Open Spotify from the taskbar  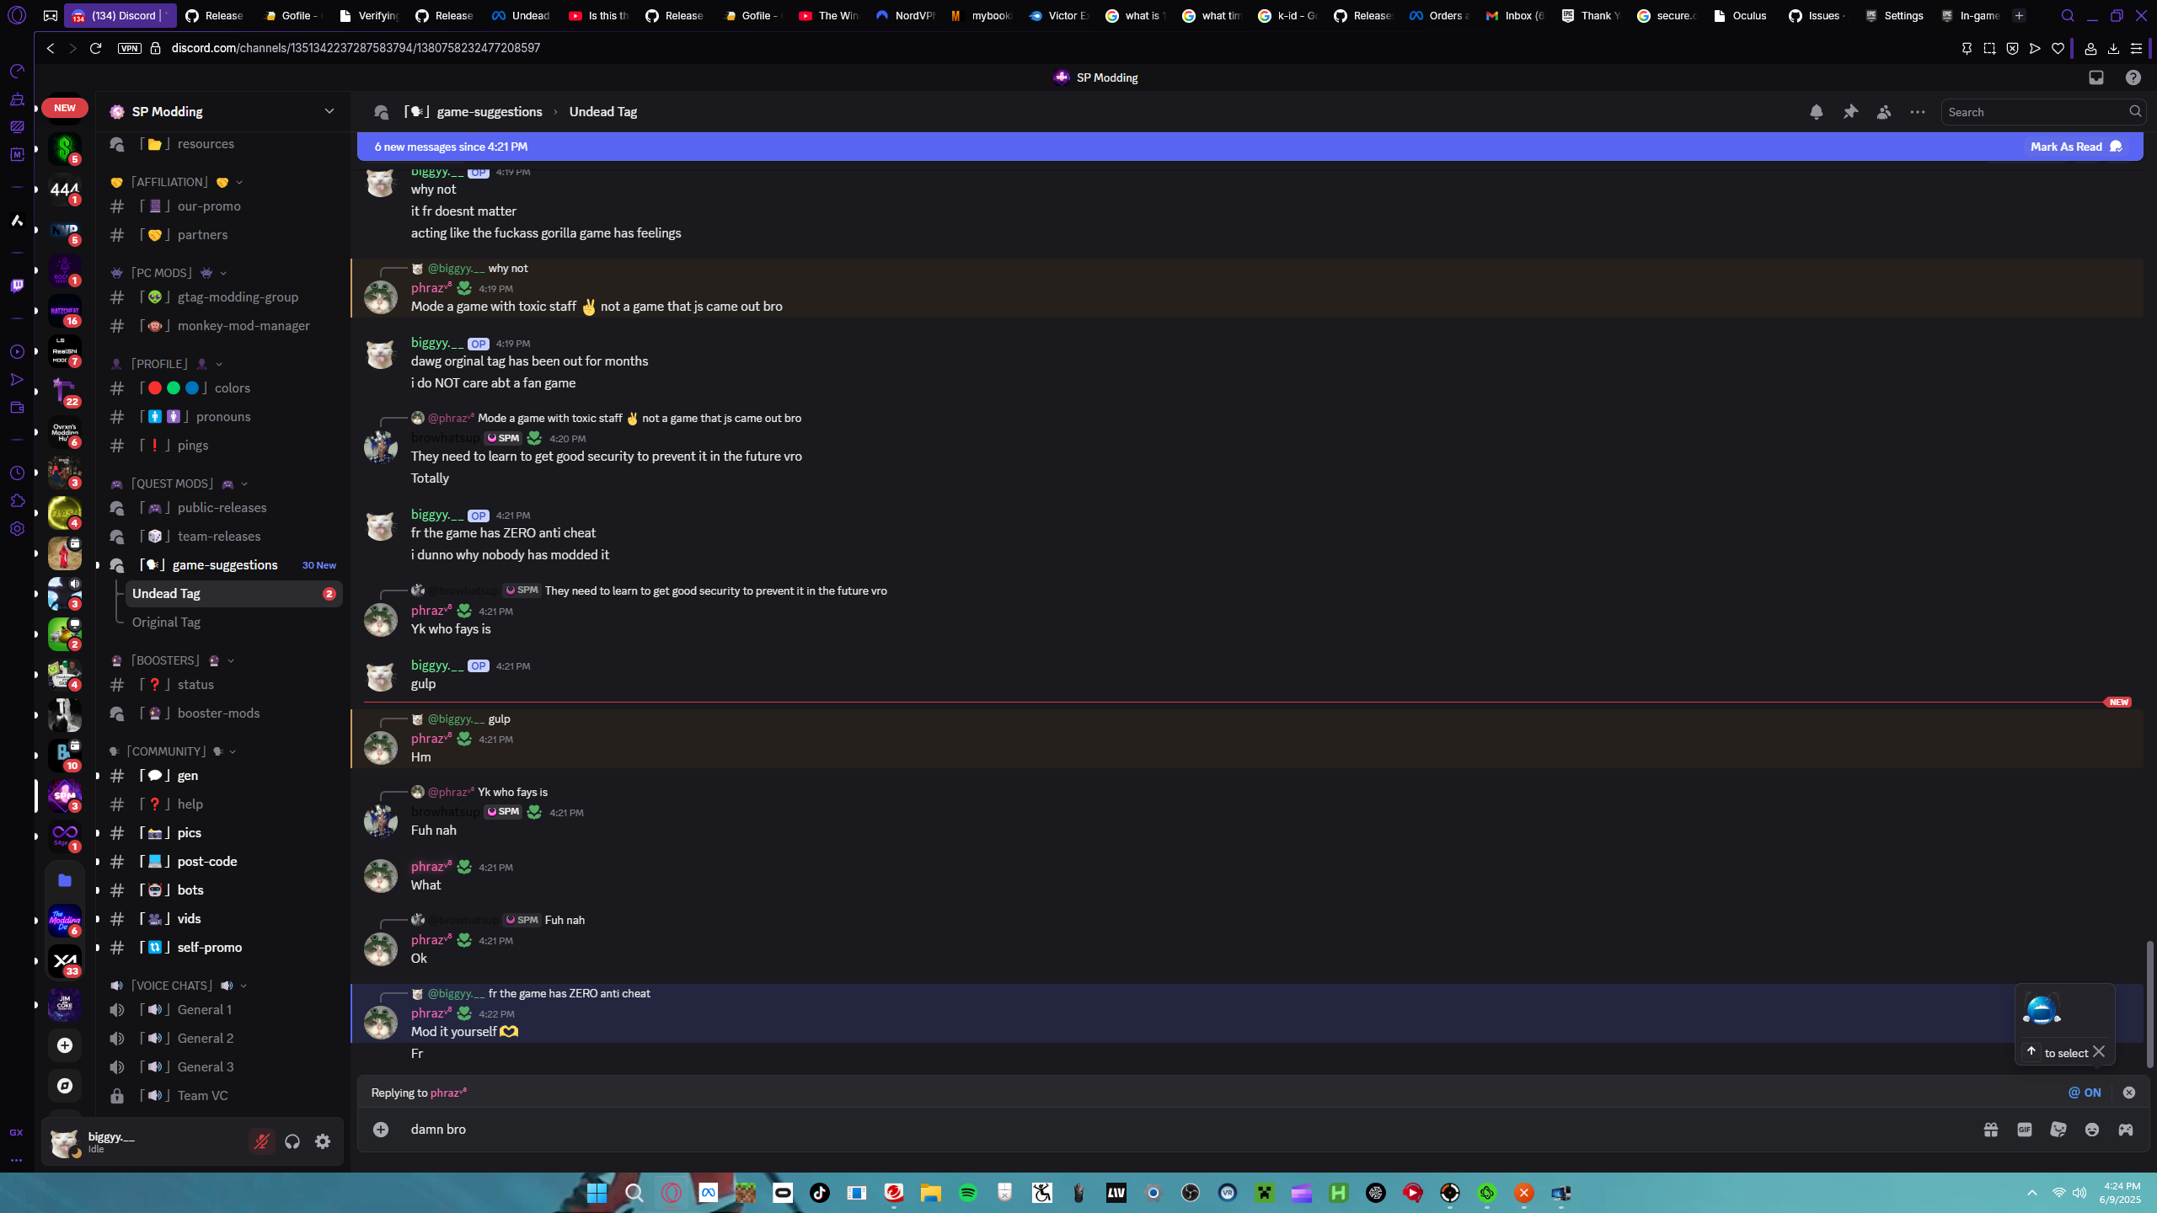point(968,1193)
